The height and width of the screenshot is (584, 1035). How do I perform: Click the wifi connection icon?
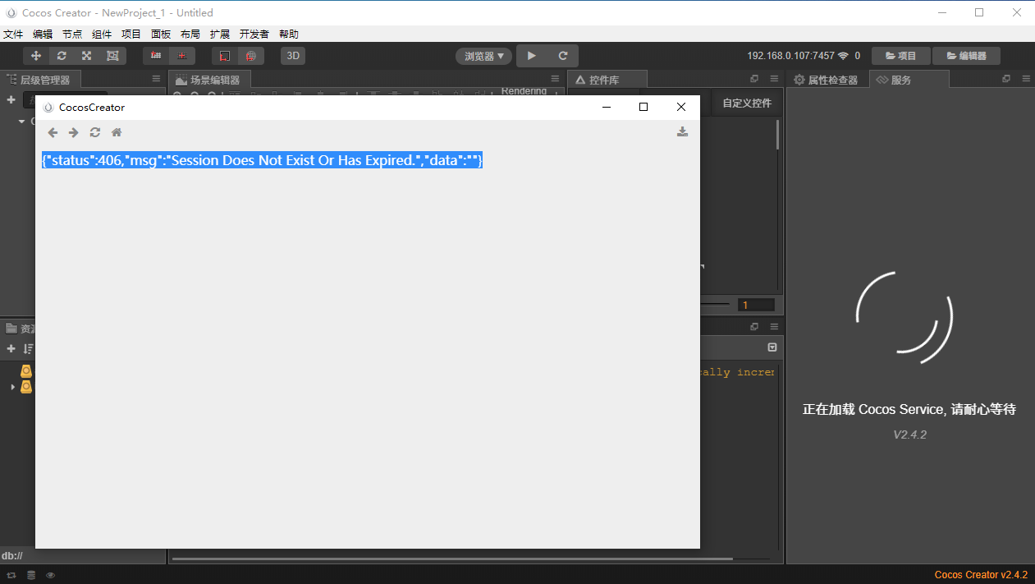pos(843,56)
